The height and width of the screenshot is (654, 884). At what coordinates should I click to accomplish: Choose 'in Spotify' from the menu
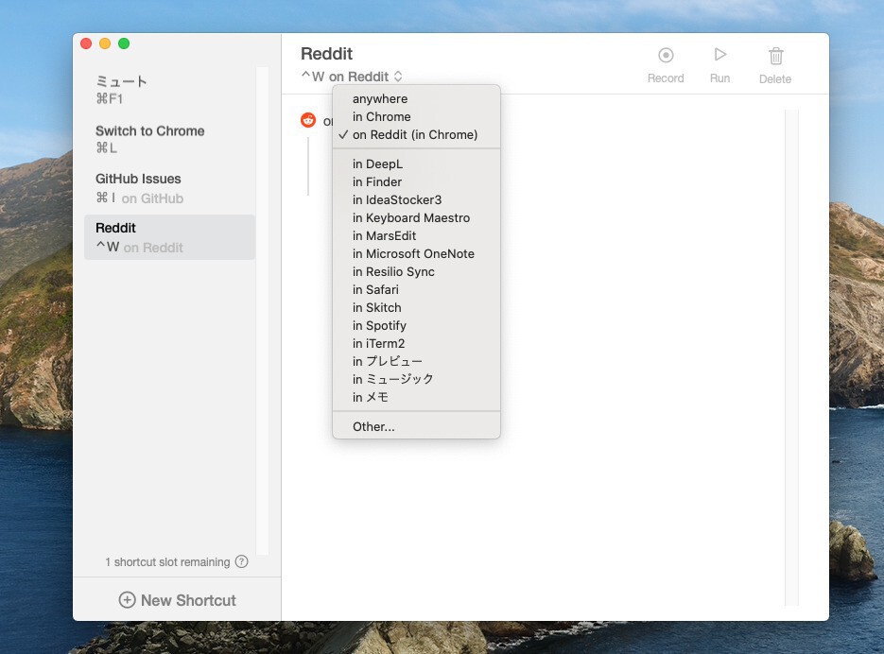point(379,326)
